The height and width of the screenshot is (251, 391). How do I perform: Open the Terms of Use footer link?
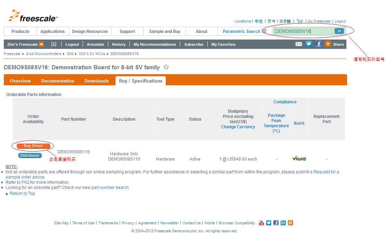(x=83, y=223)
